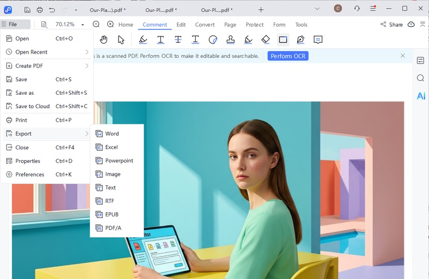
Task: Dismiss the OCR notification banner
Action: coord(403,56)
